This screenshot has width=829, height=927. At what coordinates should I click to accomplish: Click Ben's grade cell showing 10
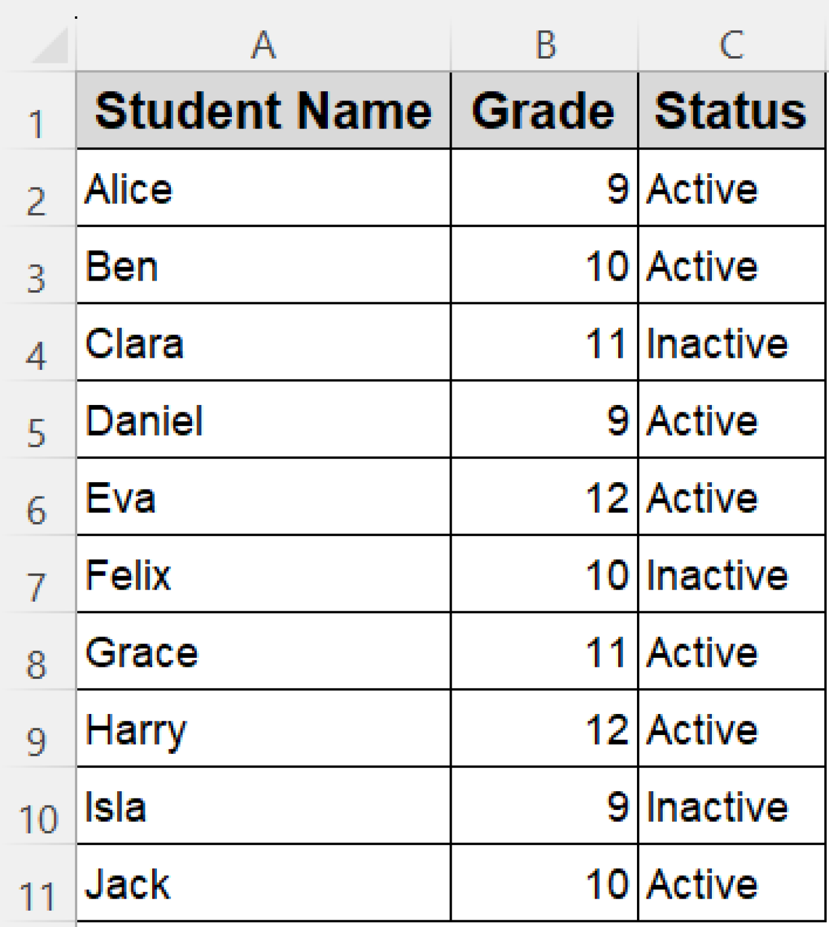(x=545, y=266)
